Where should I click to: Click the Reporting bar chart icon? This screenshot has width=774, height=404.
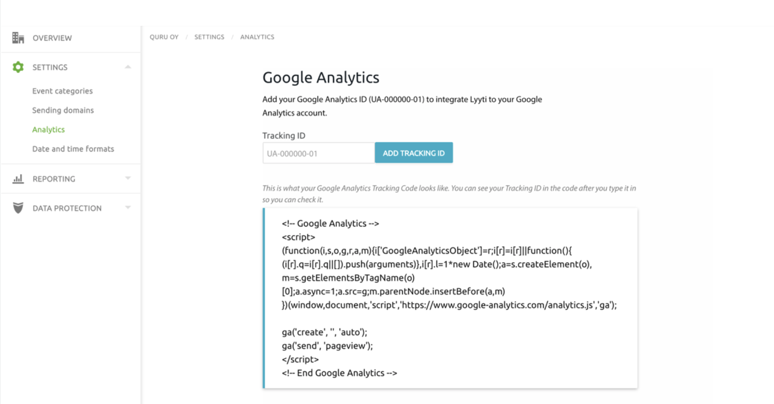point(18,179)
